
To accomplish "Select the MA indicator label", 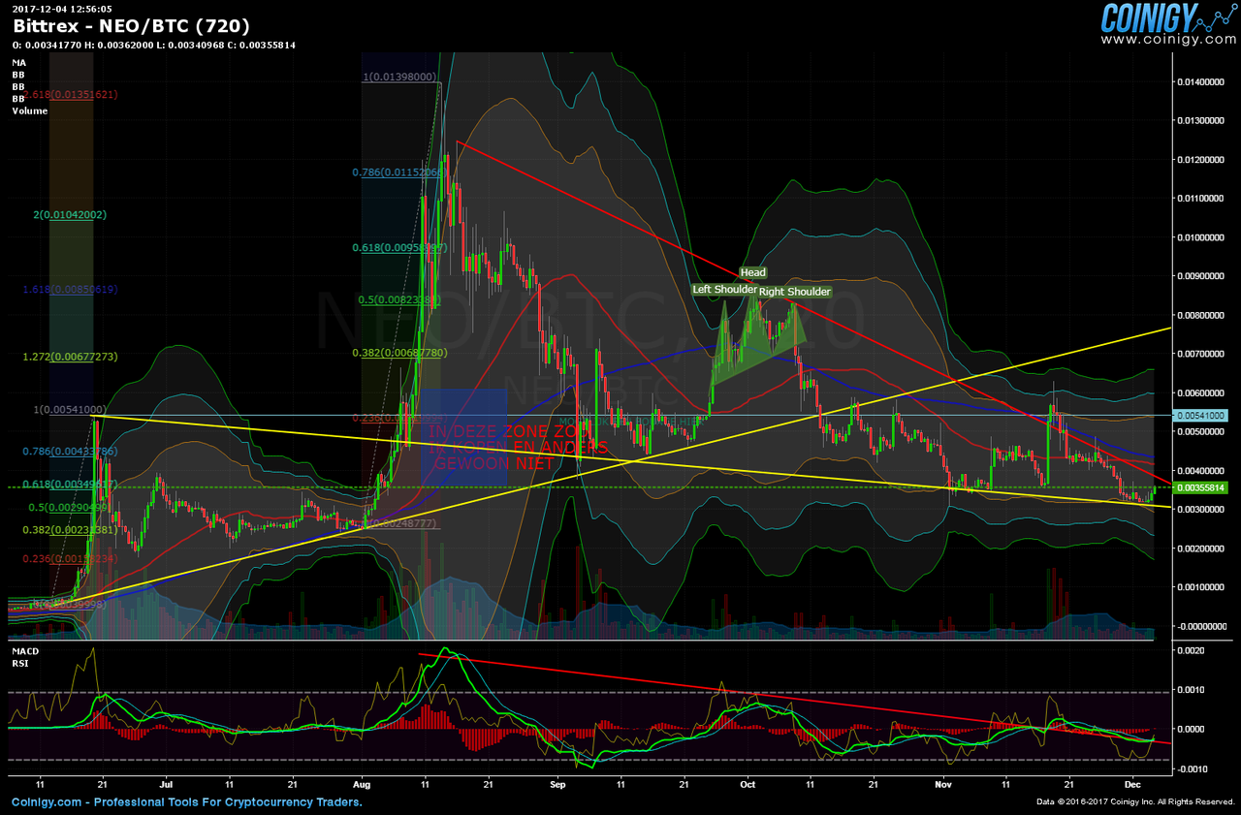I will [18, 63].
